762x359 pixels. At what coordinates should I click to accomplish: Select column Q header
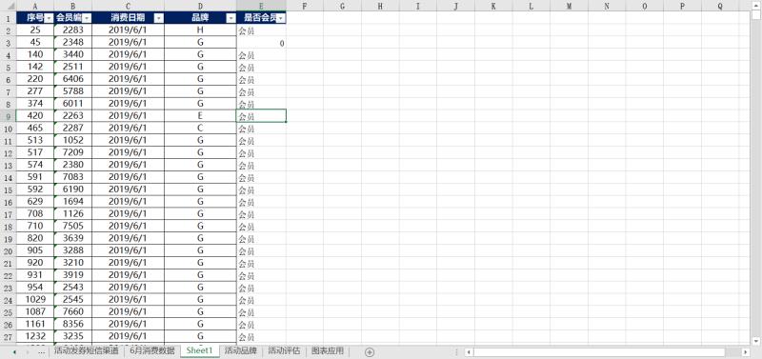720,6
